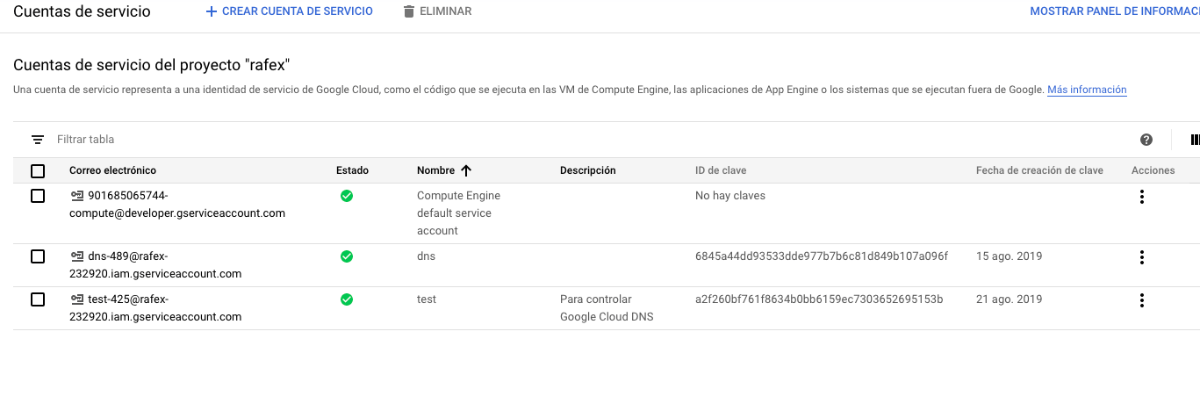Follow the Más información link
Image resolution: width=1200 pixels, height=411 pixels.
coord(1086,90)
